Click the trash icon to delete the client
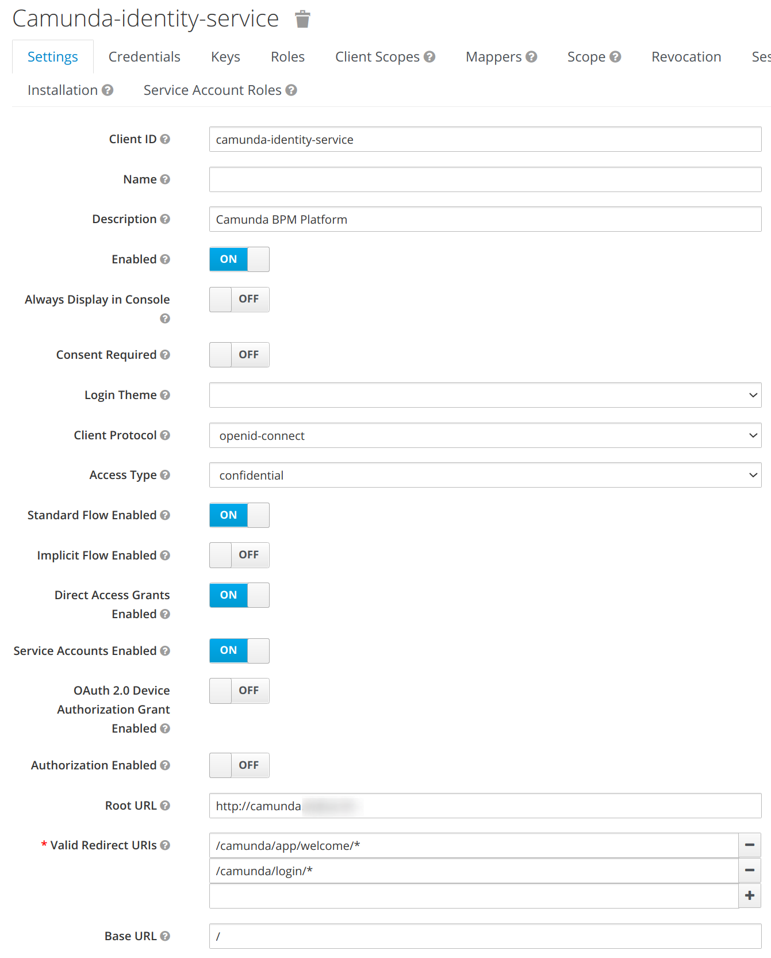Screen dimensions: 771x958 [302, 18]
